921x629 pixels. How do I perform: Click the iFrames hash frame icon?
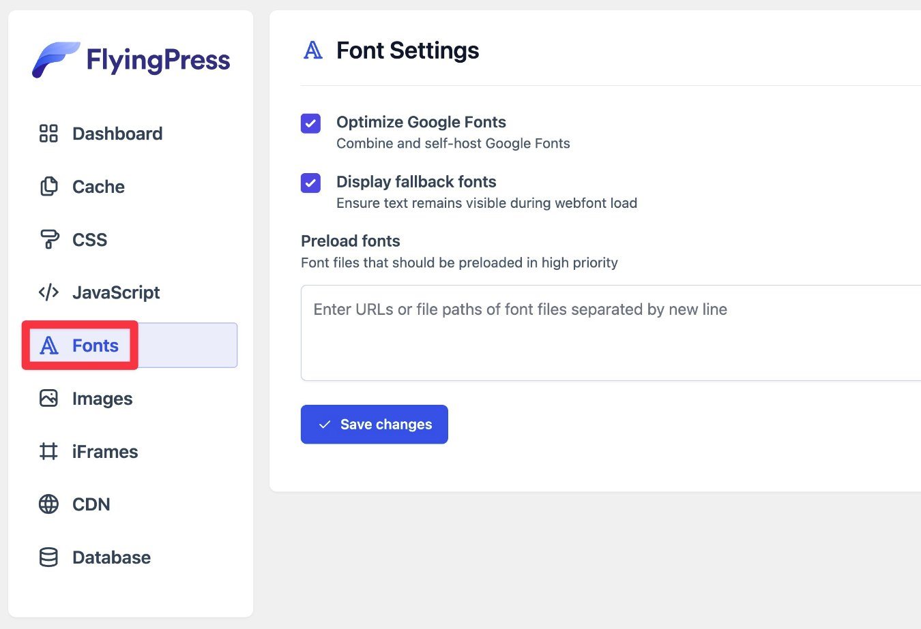coord(48,451)
